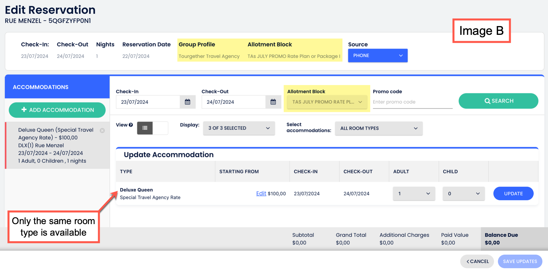This screenshot has height=271, width=548.
Task: Click the Cancel button
Action: (x=477, y=261)
